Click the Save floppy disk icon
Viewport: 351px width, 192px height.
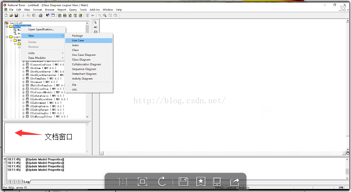coord(16,15)
